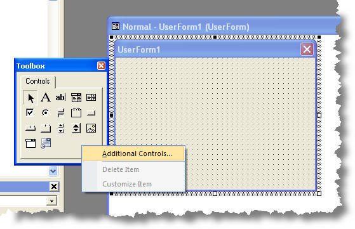
Task: Open the properties combo box dropdown arrow
Action: point(51,200)
